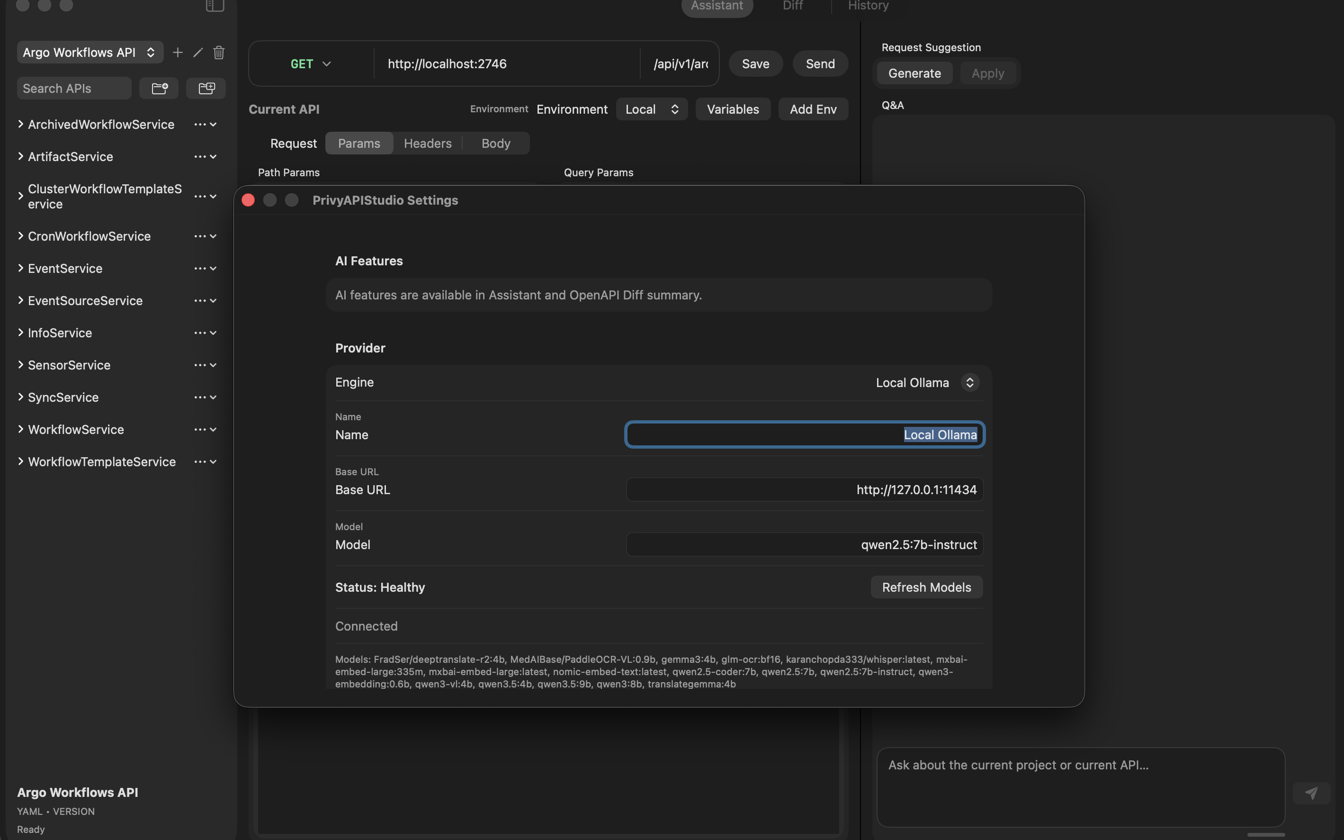The image size is (1344, 840).
Task: Click the paper plane send icon
Action: pos(1311,793)
